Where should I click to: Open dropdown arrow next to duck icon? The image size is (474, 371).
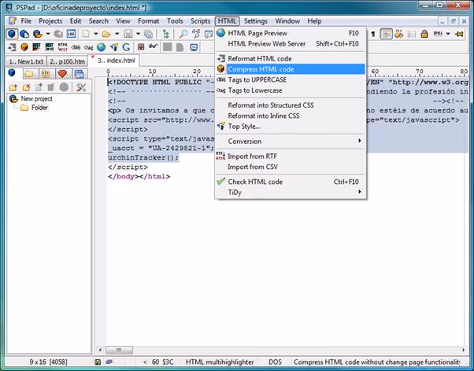pos(48,34)
